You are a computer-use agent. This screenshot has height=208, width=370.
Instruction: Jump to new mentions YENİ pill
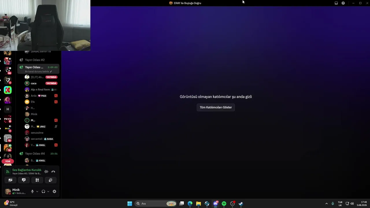coord(8,161)
